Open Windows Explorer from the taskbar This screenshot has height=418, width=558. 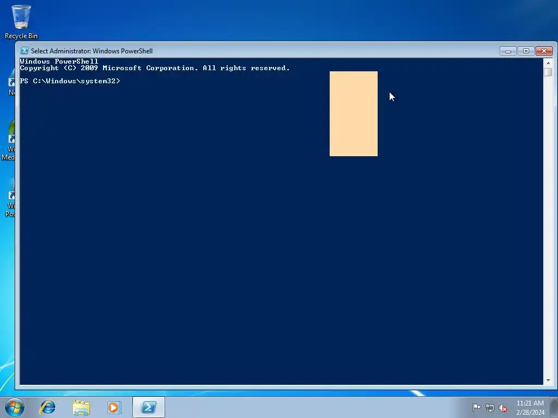click(x=81, y=407)
